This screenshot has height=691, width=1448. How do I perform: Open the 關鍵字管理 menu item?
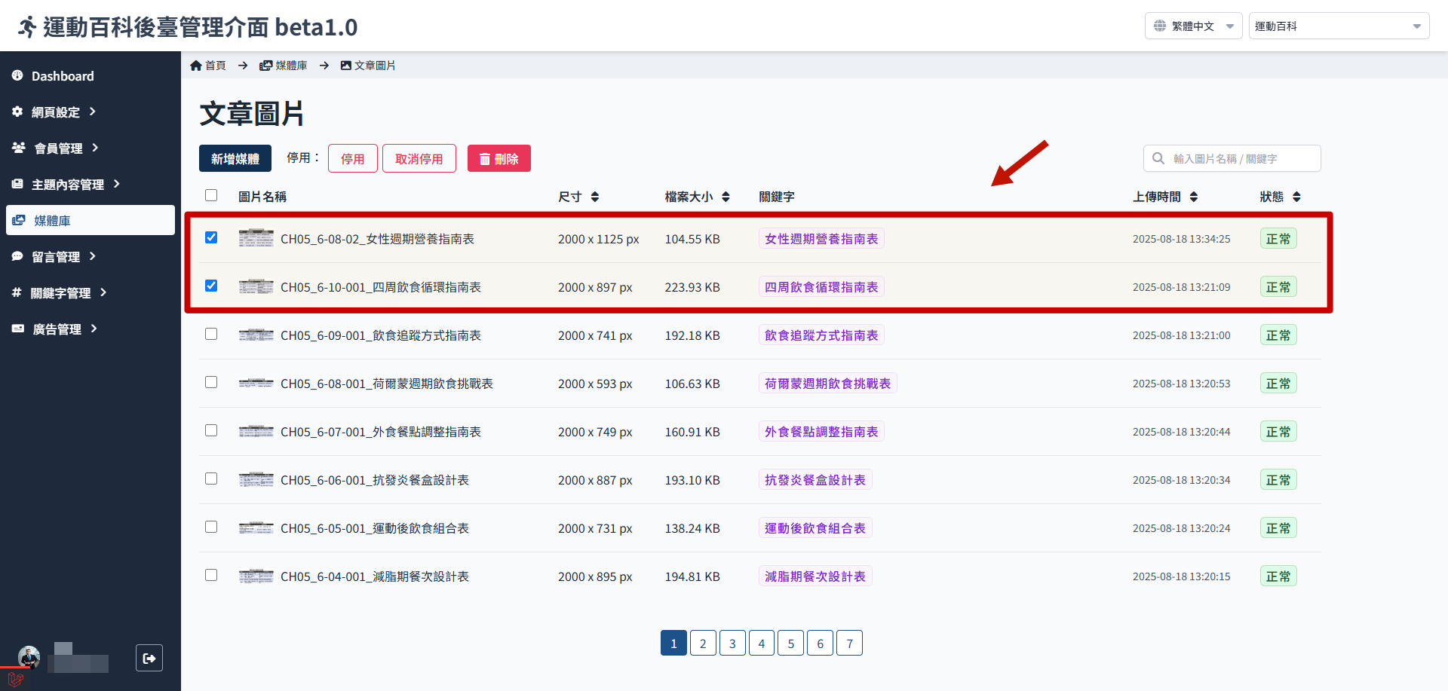pos(90,292)
